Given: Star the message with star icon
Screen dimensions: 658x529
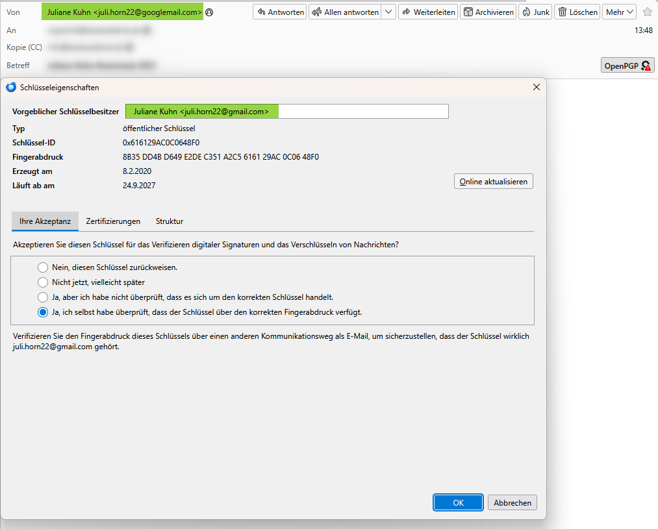Looking at the screenshot, I should click(647, 12).
